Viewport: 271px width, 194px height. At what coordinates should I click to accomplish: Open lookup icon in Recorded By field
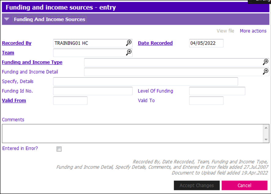tap(129, 43)
